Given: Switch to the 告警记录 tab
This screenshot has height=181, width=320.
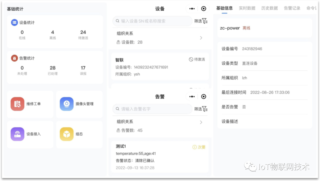Looking at the screenshot, I should 292,8.
